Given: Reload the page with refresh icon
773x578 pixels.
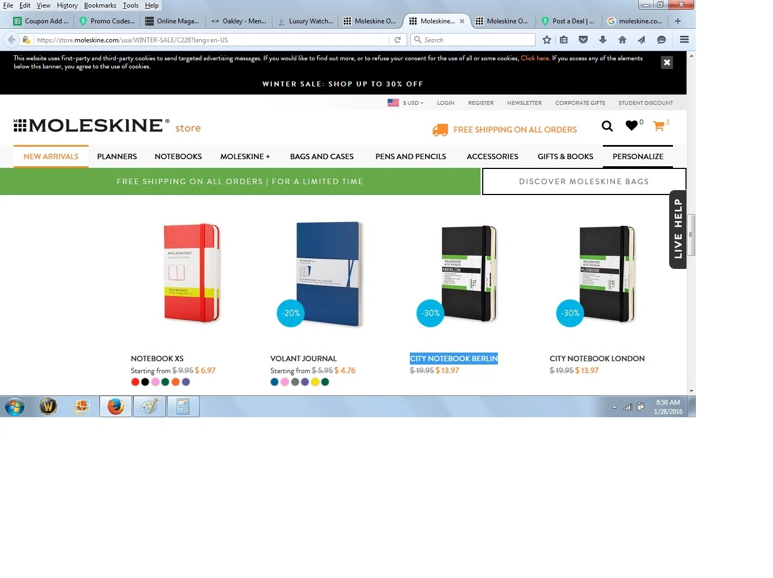Looking at the screenshot, I should [x=397, y=40].
